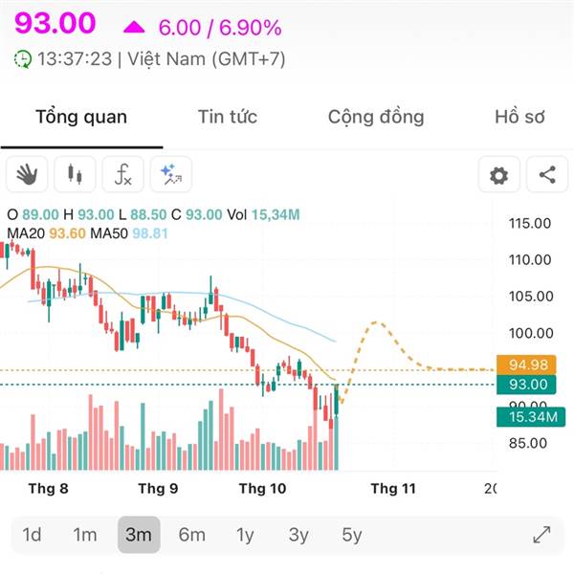This screenshot has height=574, width=574.
Task: Open chart settings gear icon
Action: pyautogui.click(x=498, y=175)
